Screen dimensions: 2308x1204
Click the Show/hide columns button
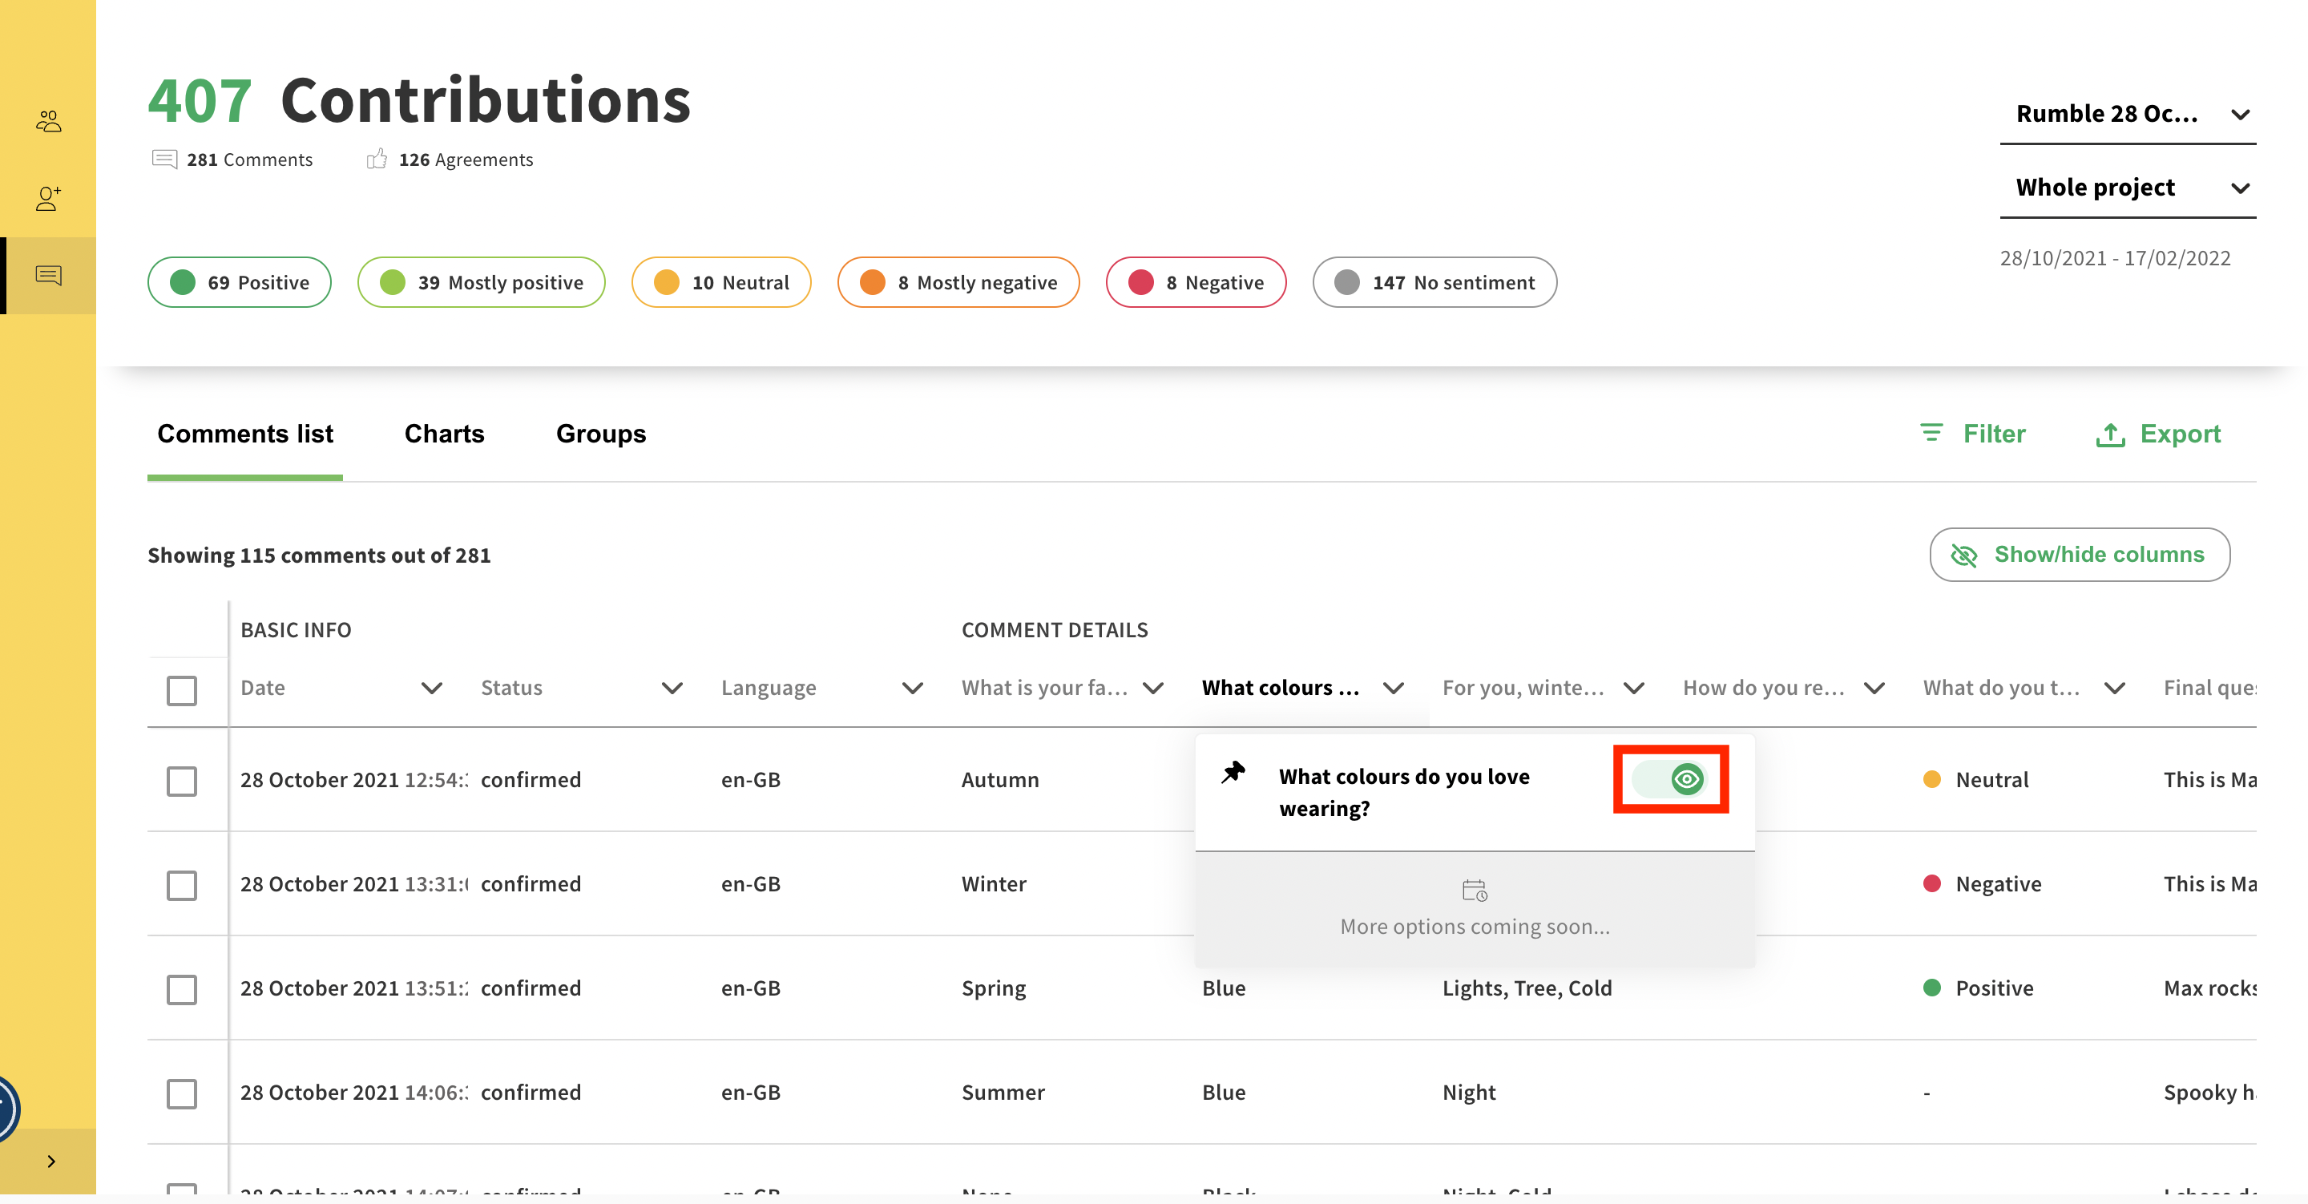click(2079, 555)
